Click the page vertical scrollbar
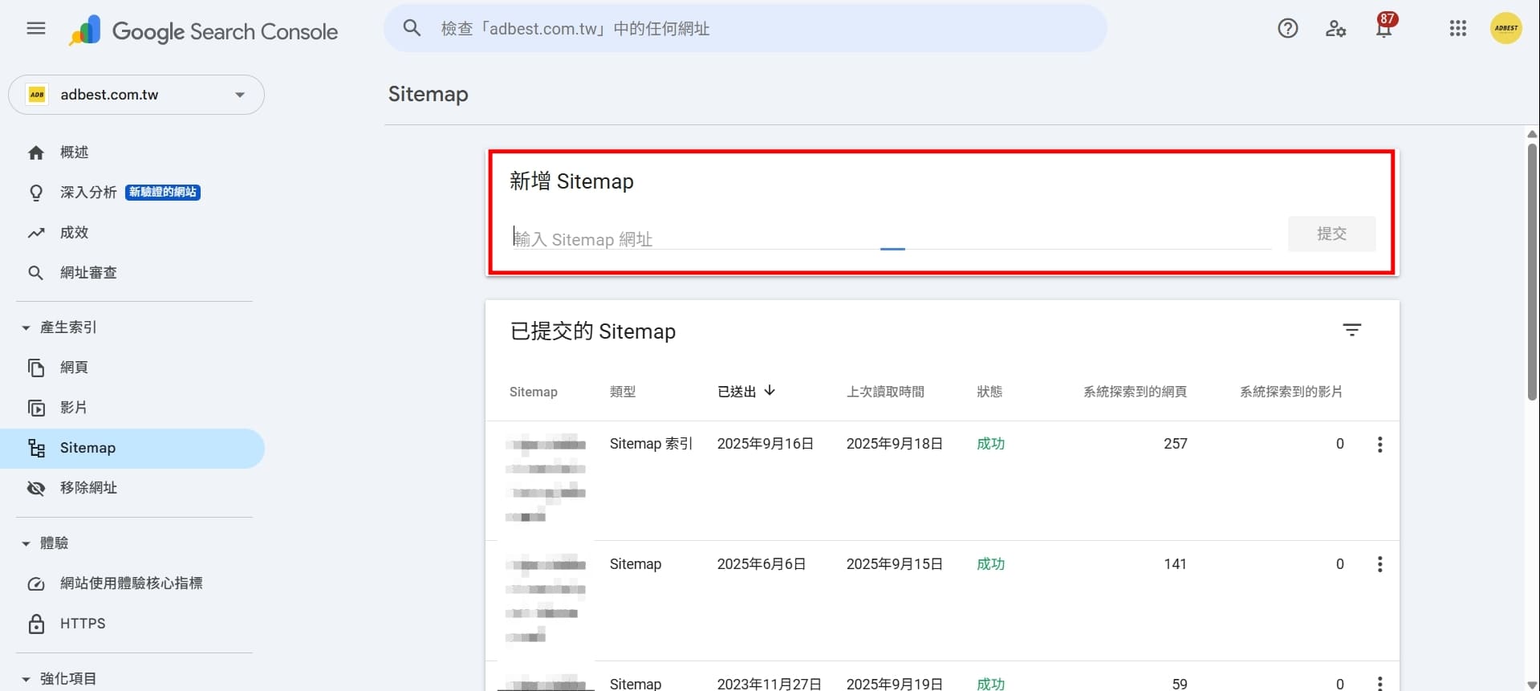 click(1532, 272)
